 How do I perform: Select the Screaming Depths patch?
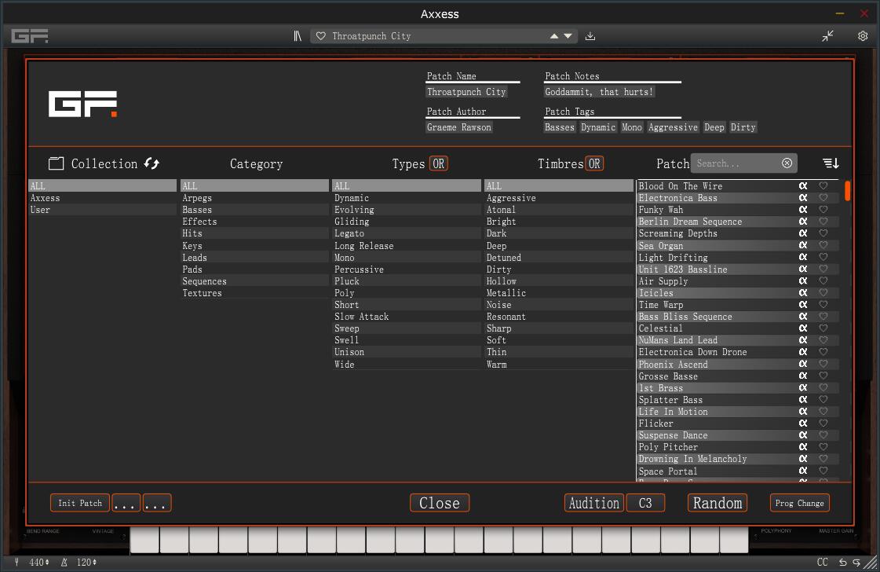click(x=737, y=233)
